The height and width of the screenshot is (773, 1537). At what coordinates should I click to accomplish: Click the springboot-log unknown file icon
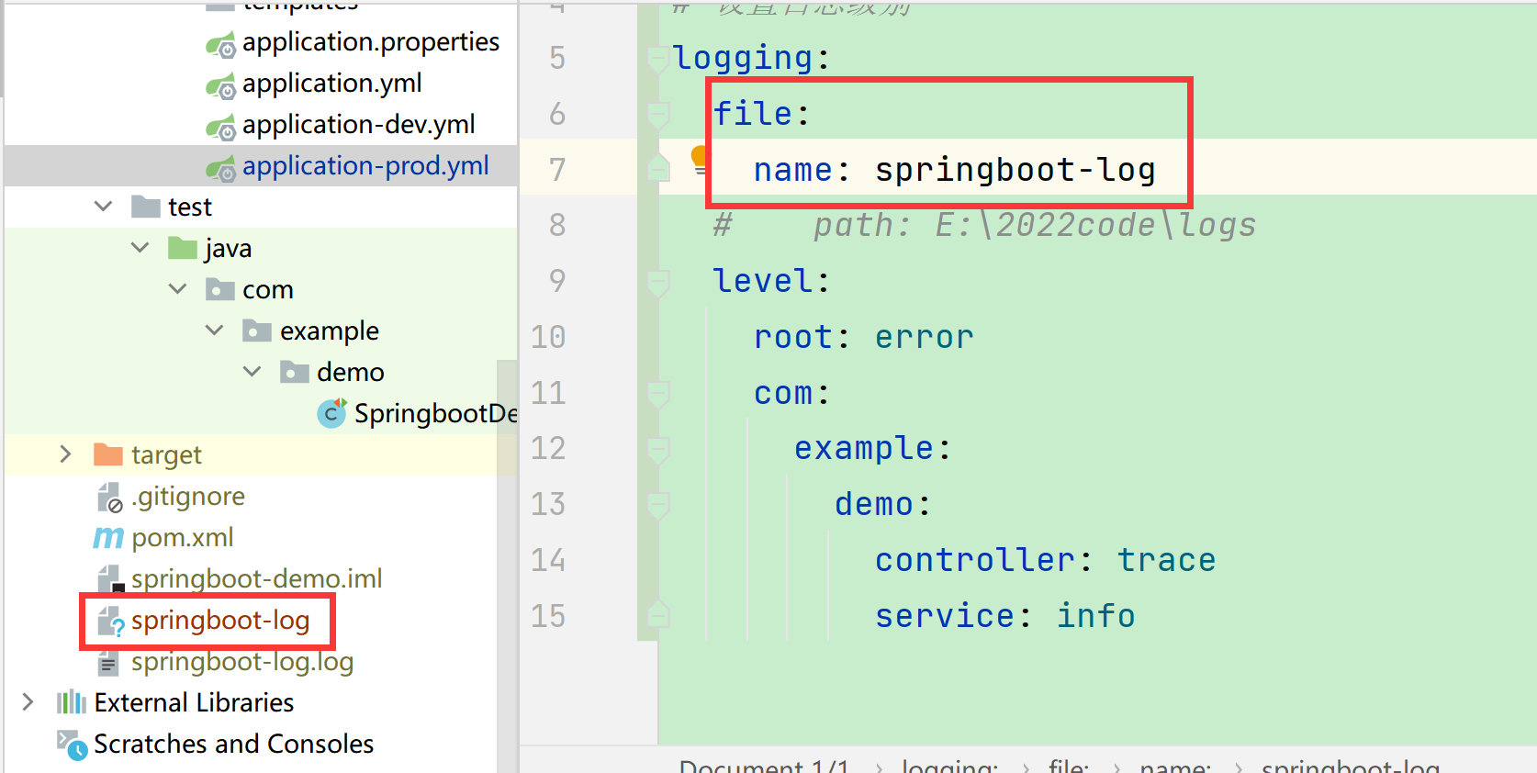(x=110, y=621)
